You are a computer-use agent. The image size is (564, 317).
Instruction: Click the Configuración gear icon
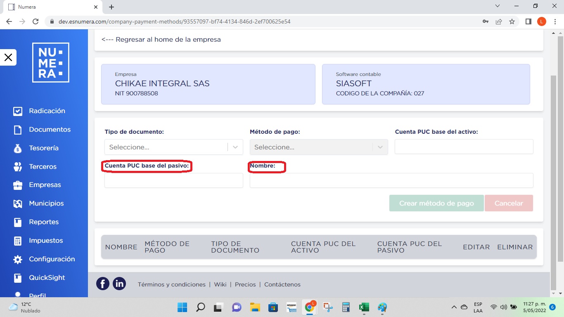(x=18, y=259)
